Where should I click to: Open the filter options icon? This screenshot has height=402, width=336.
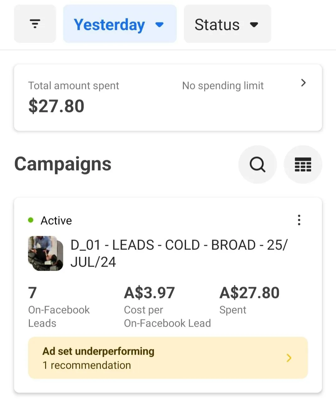point(35,24)
